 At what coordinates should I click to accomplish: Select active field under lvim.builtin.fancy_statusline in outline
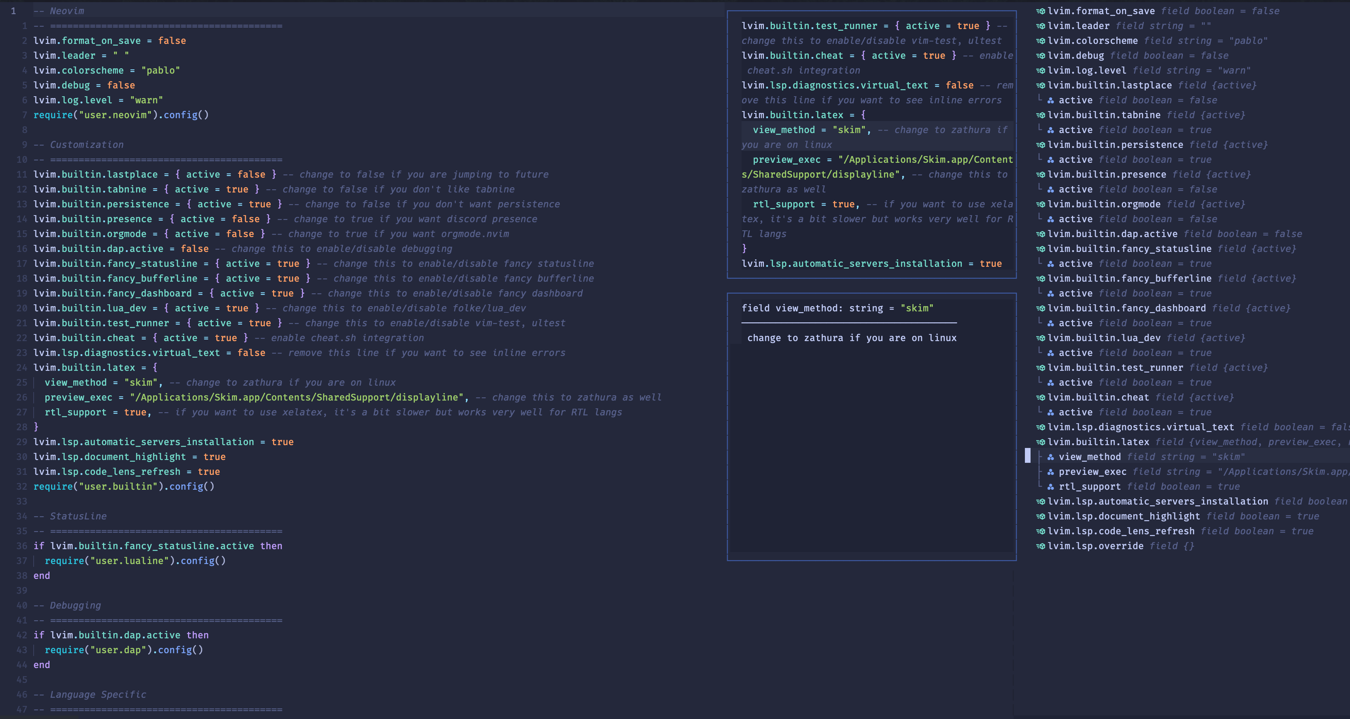click(1129, 263)
